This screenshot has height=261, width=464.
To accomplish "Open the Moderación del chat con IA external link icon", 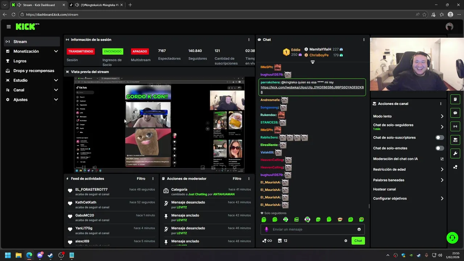I will 442,159.
